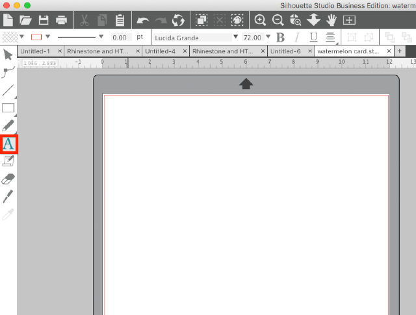Close the watermelon card tab
Viewport: 416px width, 315px height.
point(389,51)
